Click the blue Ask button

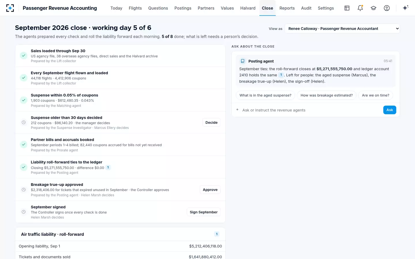click(x=390, y=110)
